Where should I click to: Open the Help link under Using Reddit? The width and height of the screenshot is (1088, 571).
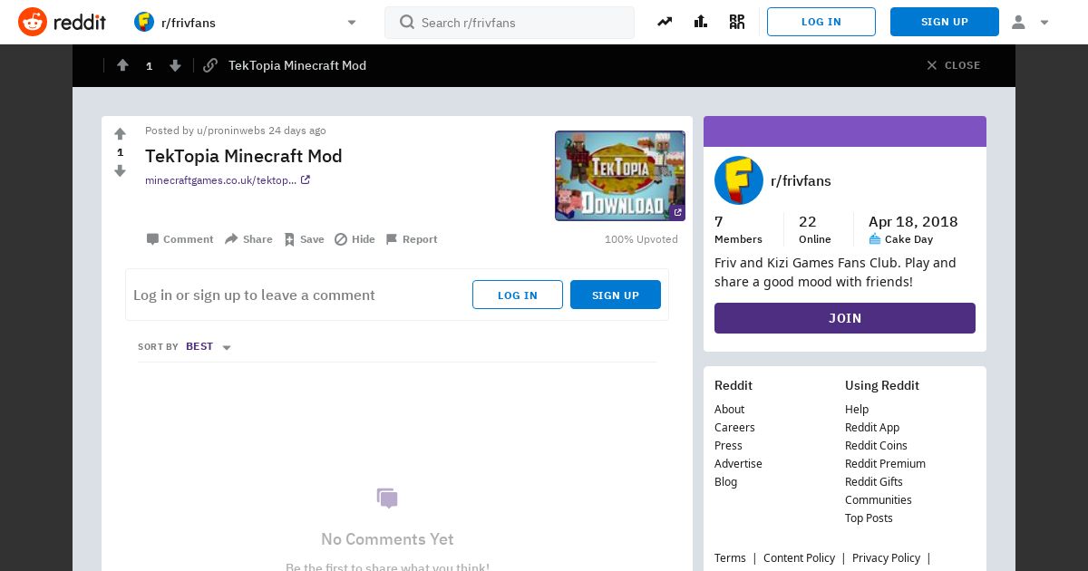857,409
